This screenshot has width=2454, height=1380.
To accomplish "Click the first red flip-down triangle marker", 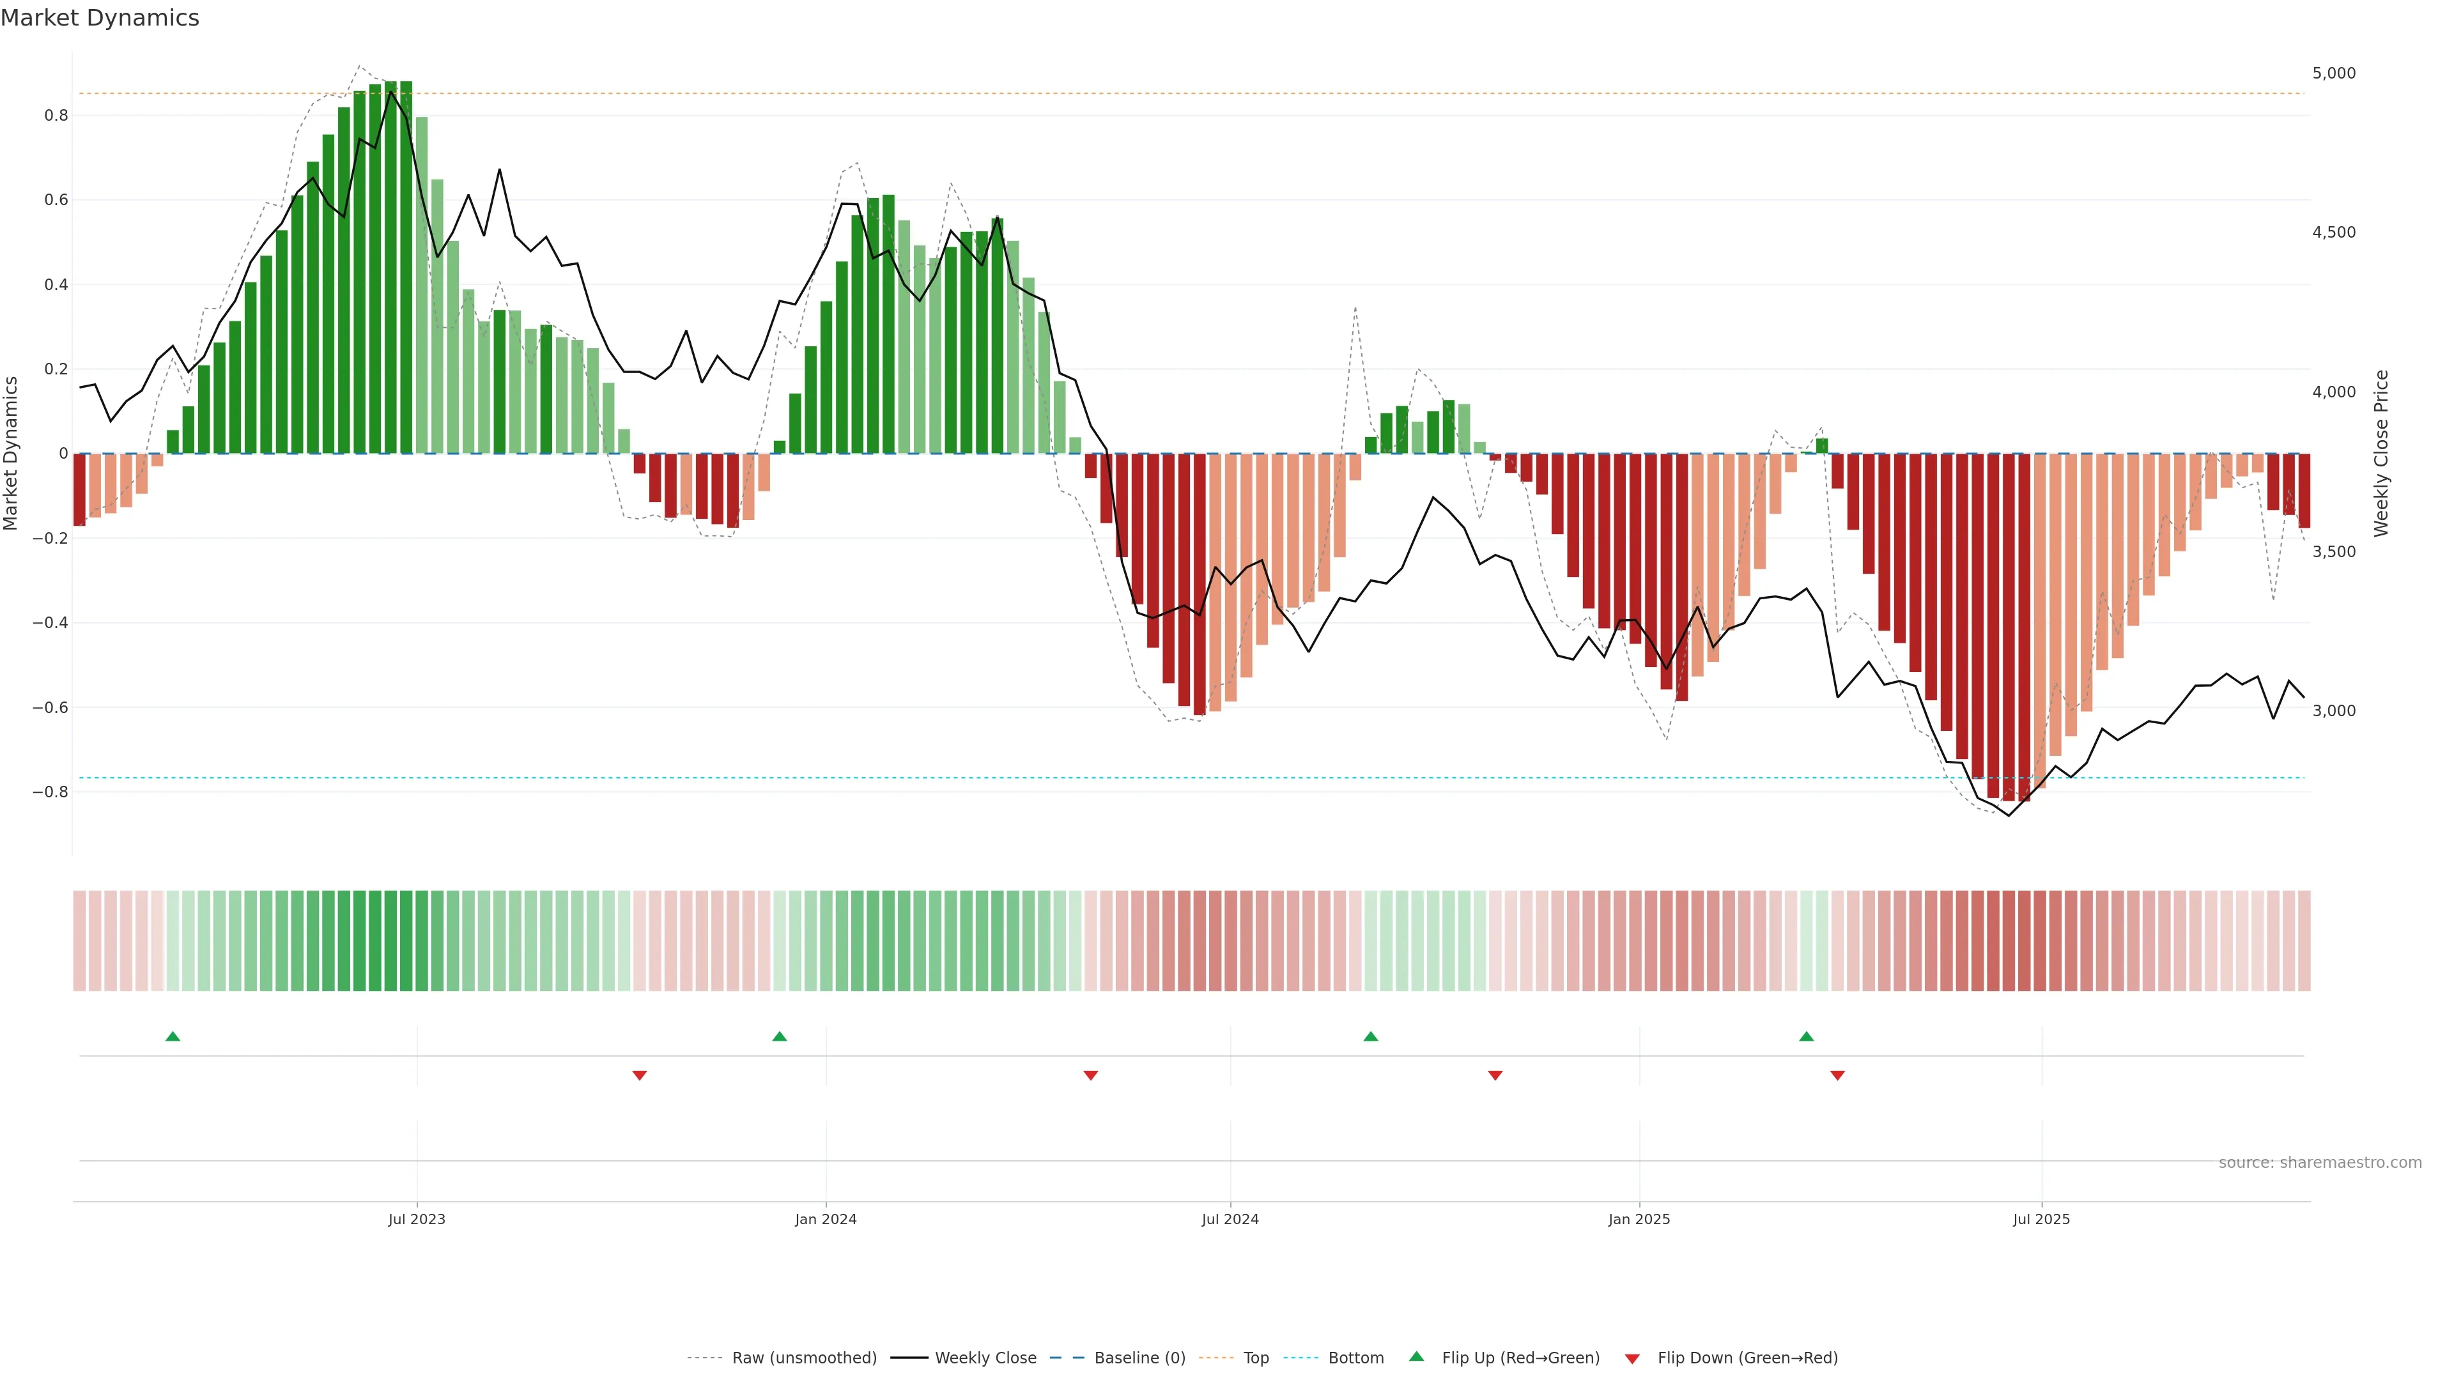I will click(x=639, y=1075).
